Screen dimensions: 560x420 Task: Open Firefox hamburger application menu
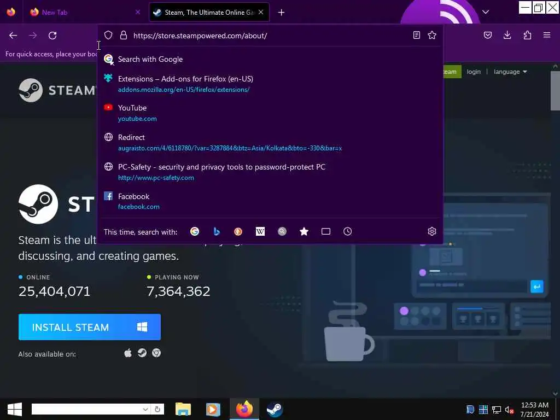click(547, 35)
